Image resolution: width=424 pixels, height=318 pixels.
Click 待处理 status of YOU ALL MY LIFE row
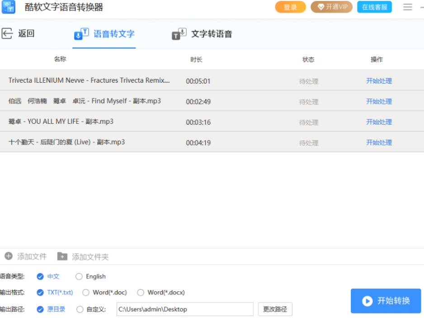click(309, 122)
